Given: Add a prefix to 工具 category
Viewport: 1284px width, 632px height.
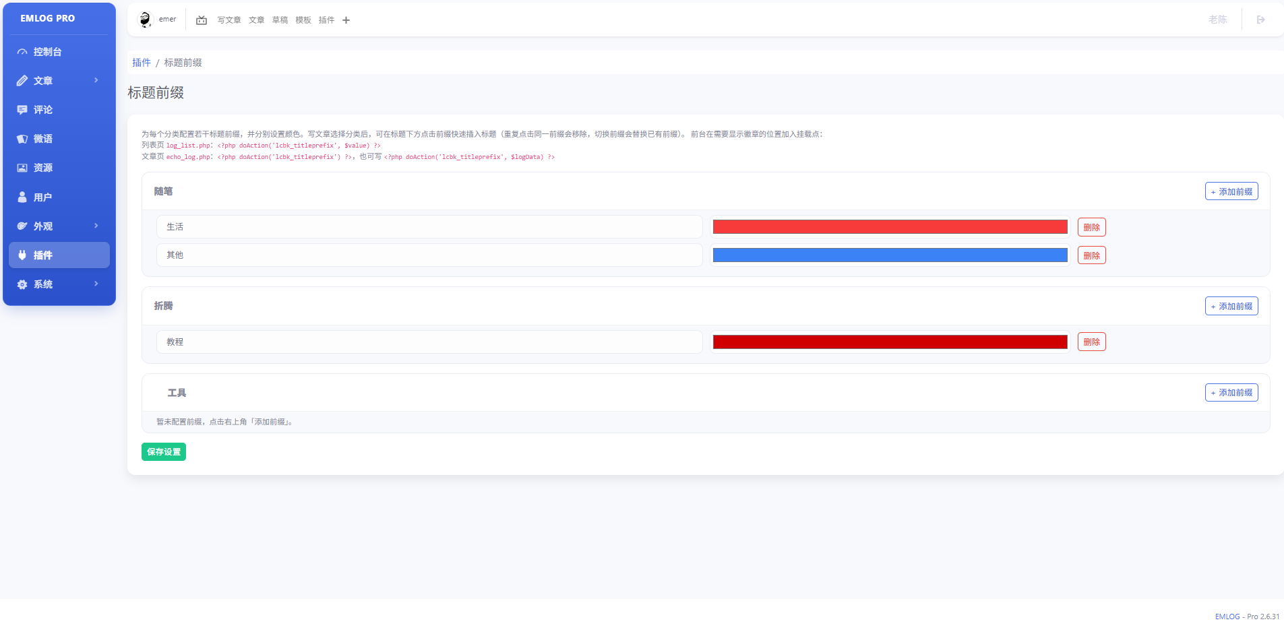Looking at the screenshot, I should coord(1231,392).
